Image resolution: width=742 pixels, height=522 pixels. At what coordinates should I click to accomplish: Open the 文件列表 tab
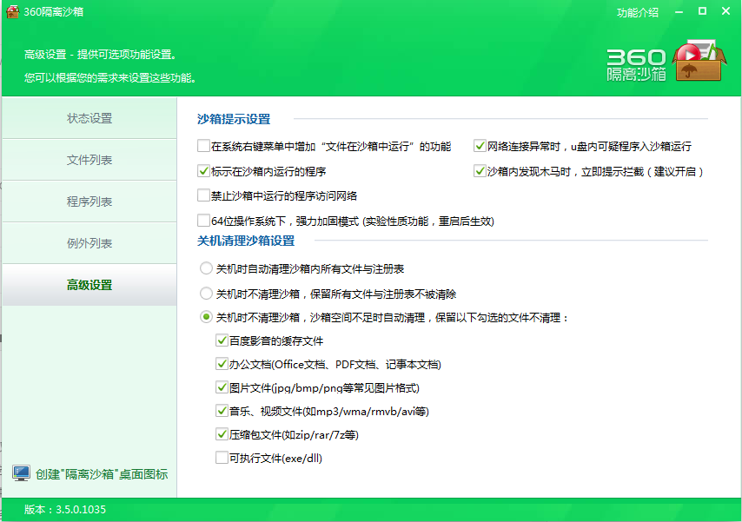89,160
